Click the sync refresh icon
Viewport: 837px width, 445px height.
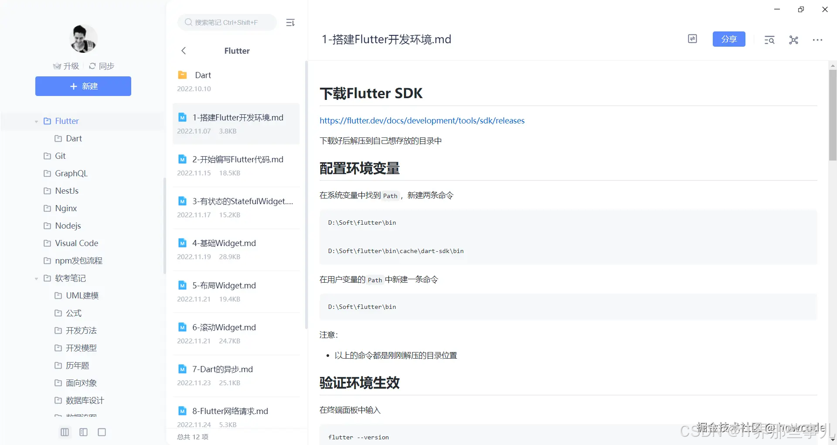pos(92,66)
